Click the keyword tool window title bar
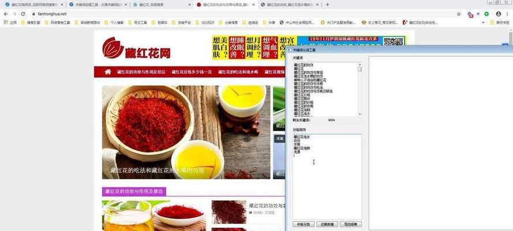513x231 pixels. tap(399, 50)
